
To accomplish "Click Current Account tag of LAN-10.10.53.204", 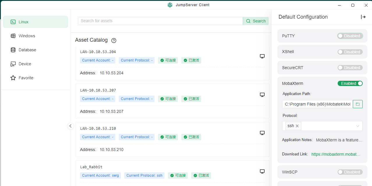I will pos(98,60).
